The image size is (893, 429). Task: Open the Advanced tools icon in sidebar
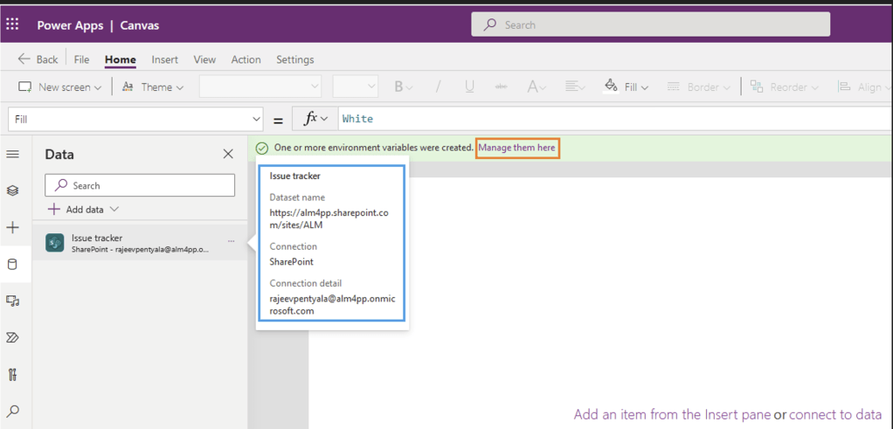(x=12, y=375)
